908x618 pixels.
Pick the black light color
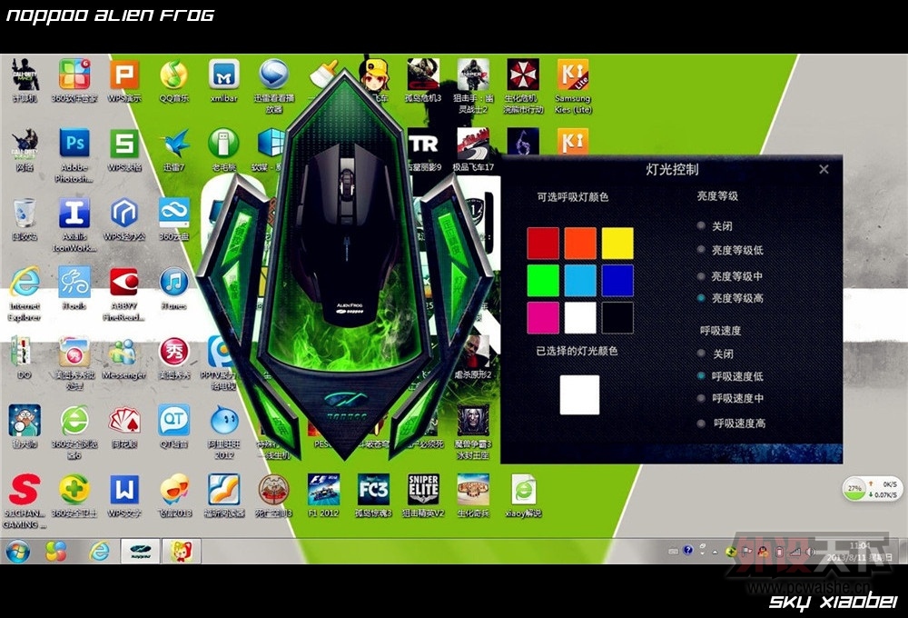click(x=617, y=318)
